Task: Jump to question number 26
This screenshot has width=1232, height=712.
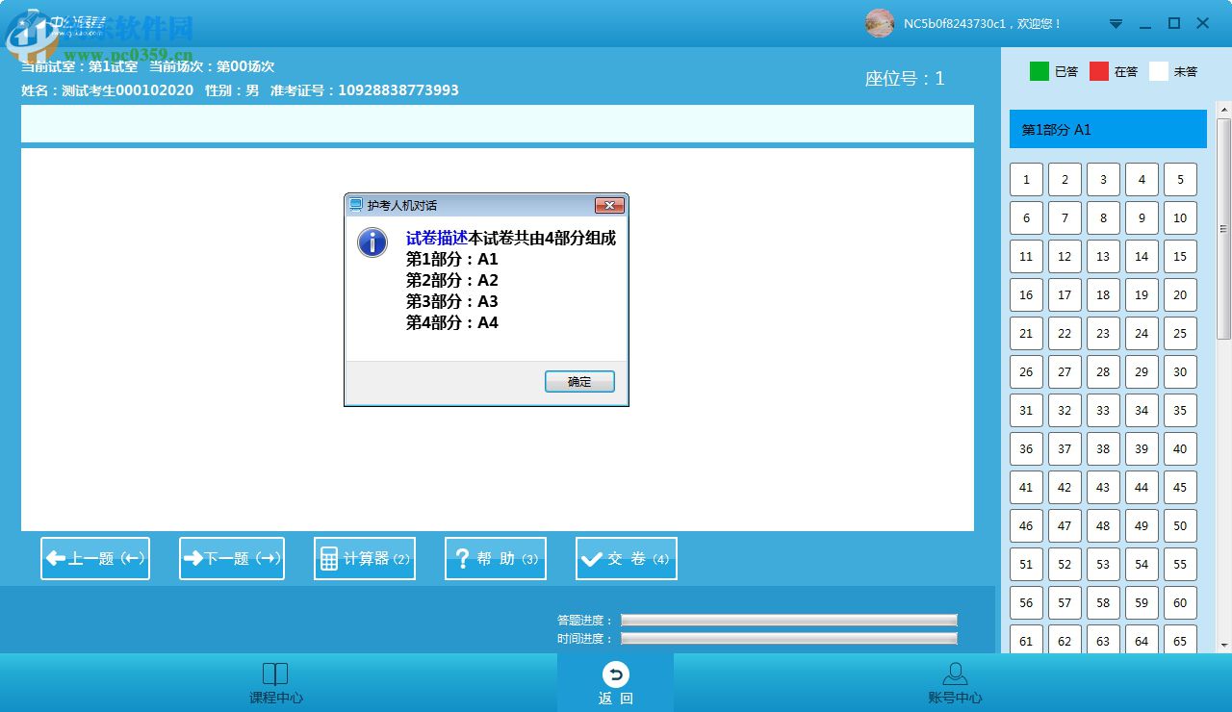Action: [1026, 372]
